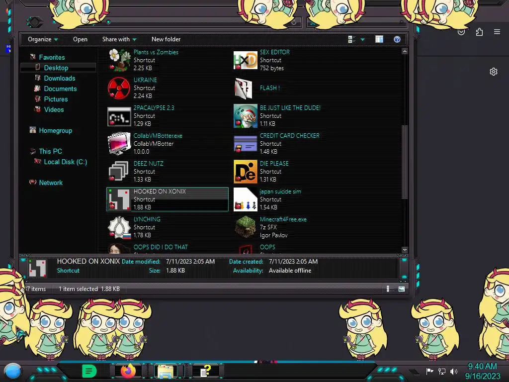Open Pictures in navigation pane
The height and width of the screenshot is (382, 509).
pos(56,99)
